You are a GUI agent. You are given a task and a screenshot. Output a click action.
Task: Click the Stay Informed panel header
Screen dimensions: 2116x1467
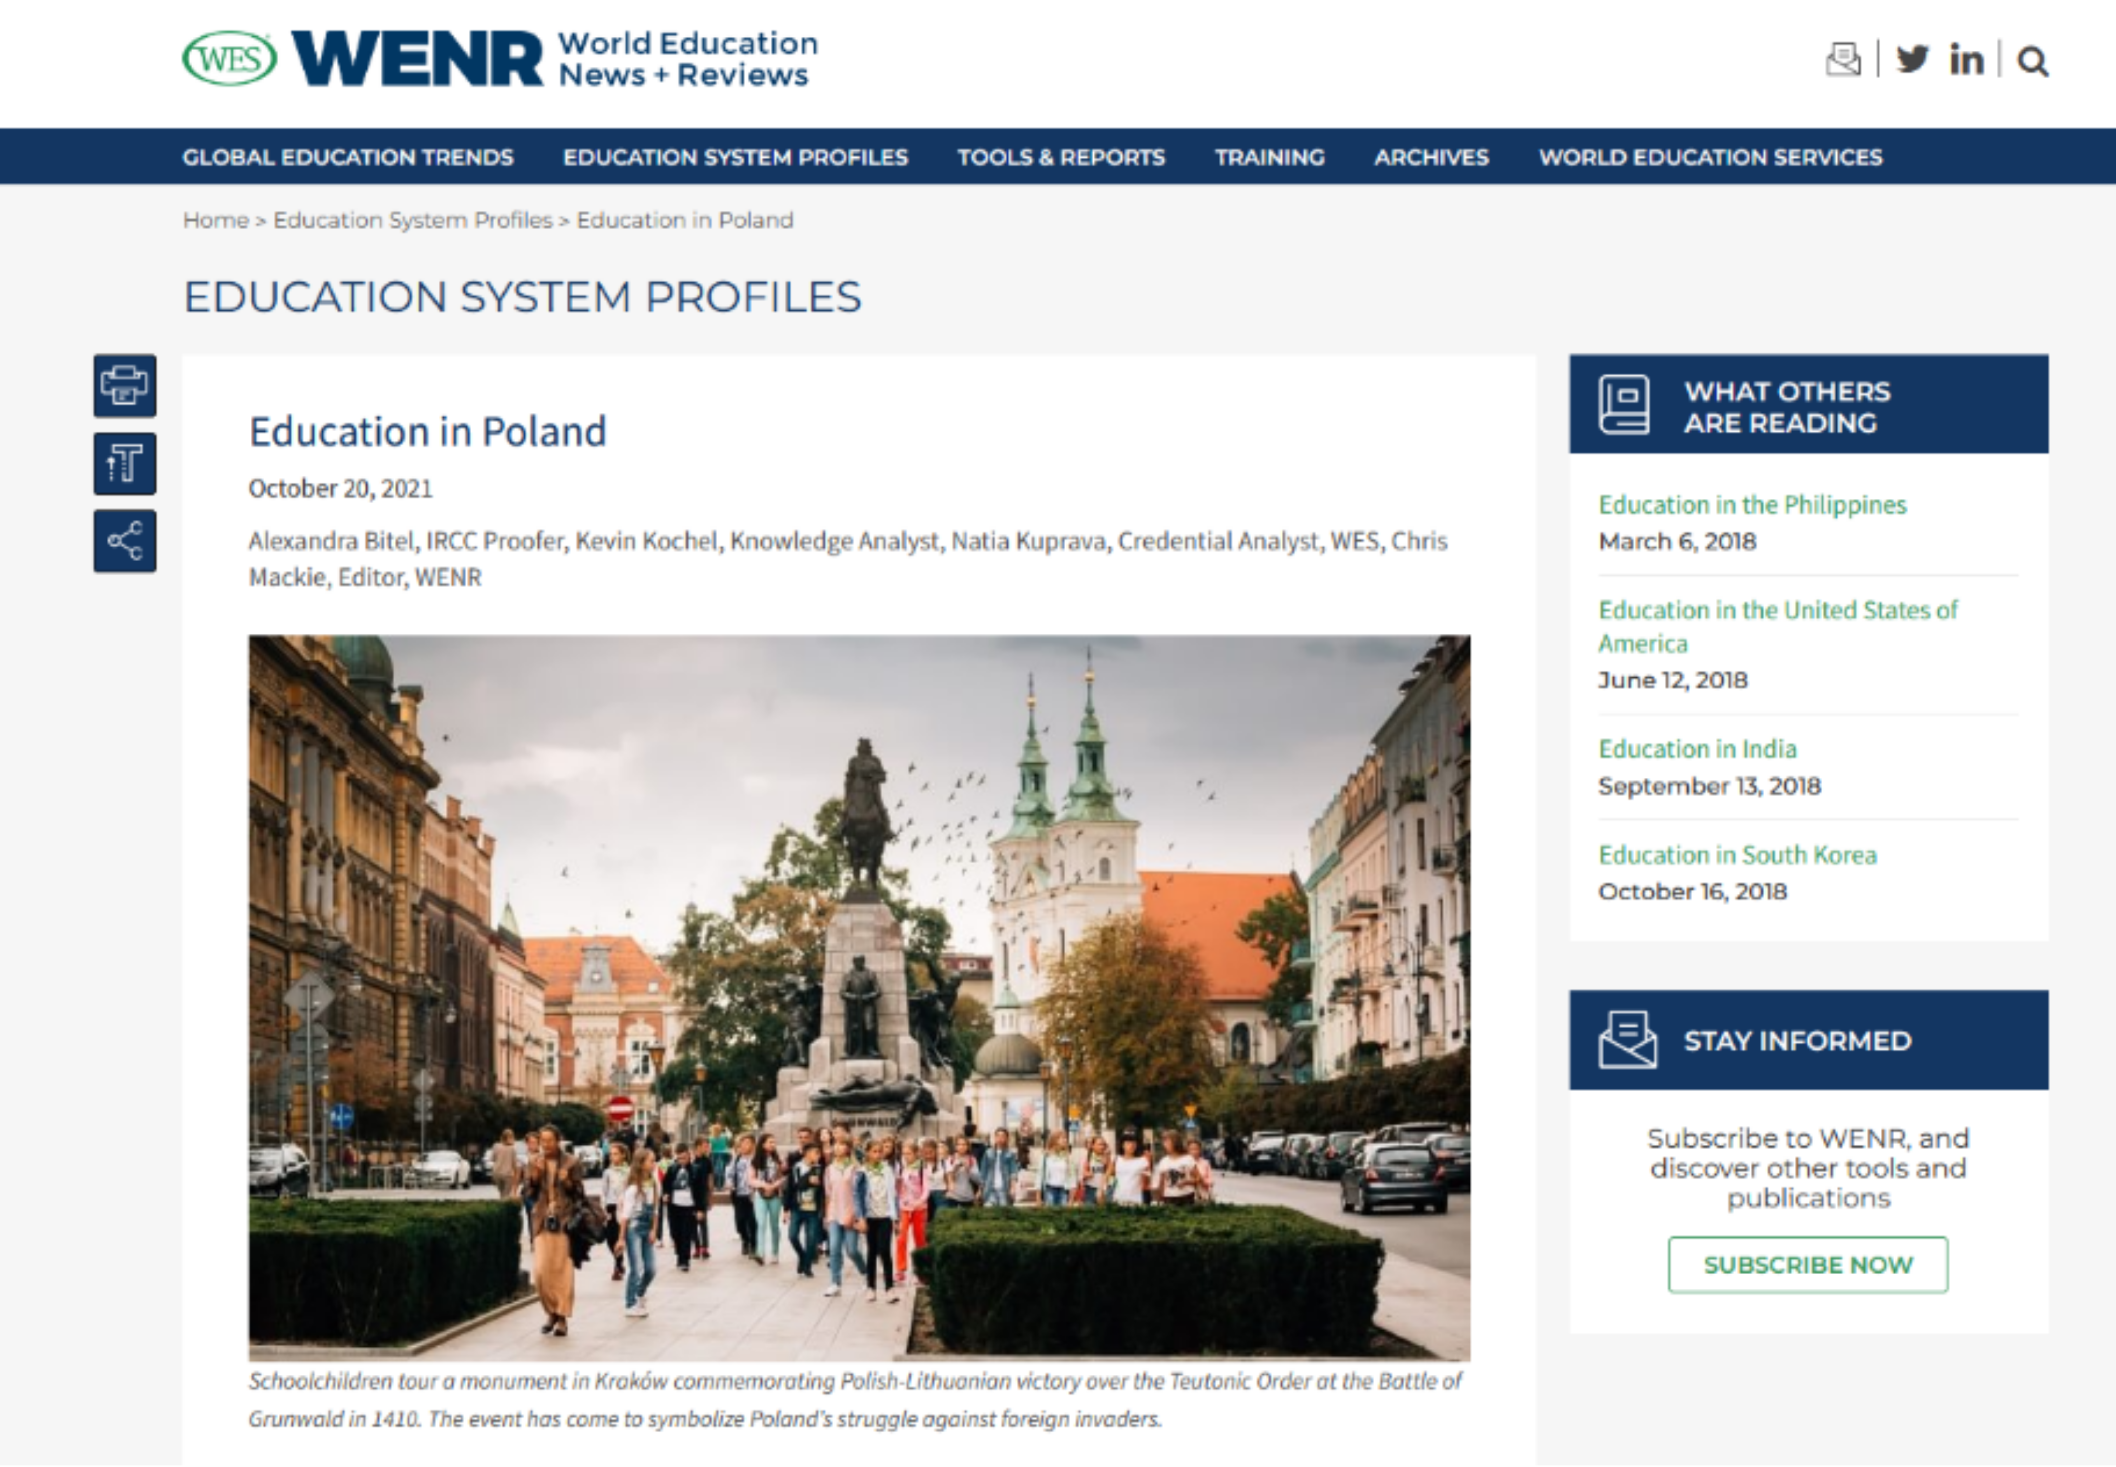1808,1041
